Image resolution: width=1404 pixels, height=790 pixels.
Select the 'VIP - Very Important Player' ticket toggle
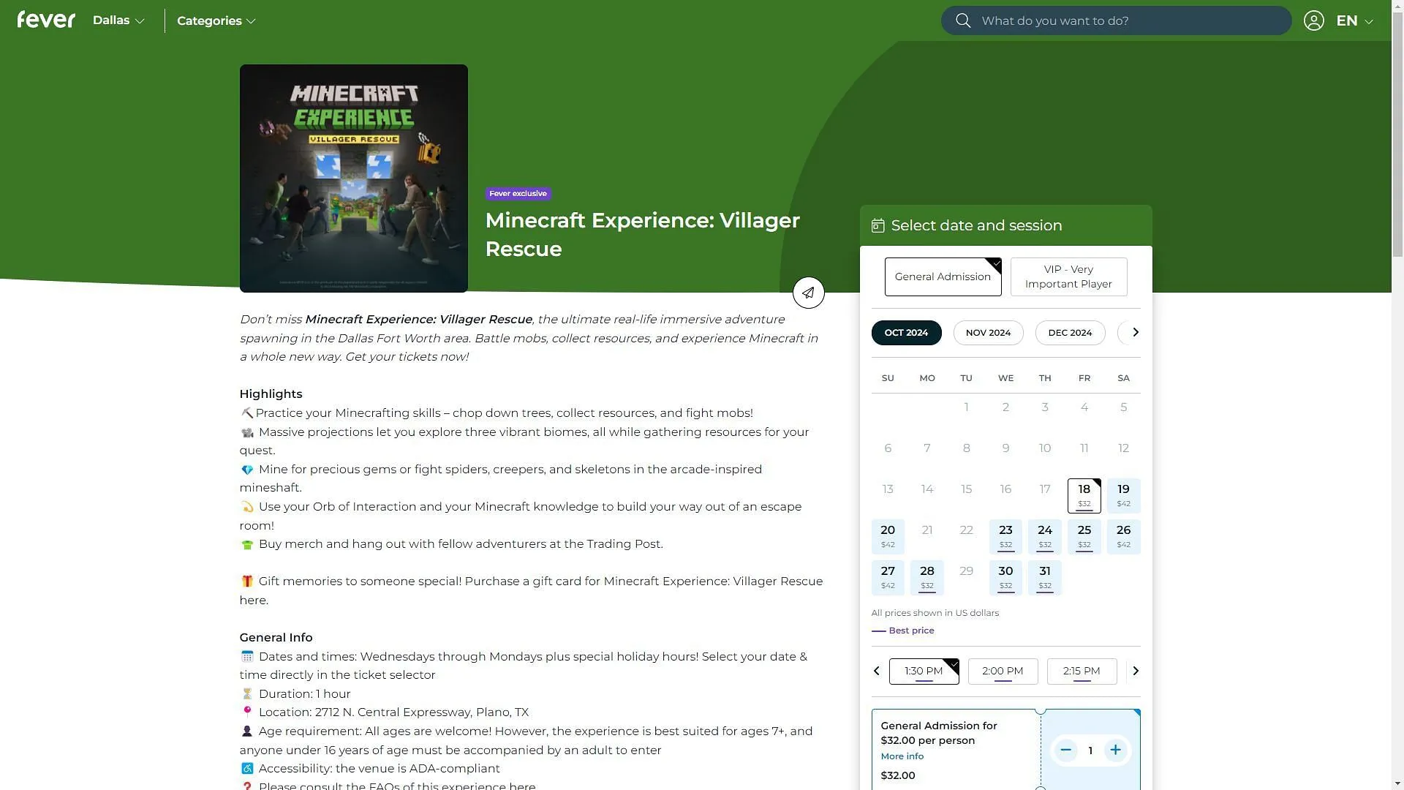pyautogui.click(x=1068, y=276)
